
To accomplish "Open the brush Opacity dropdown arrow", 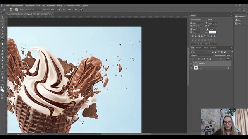I will click(x=56, y=10).
